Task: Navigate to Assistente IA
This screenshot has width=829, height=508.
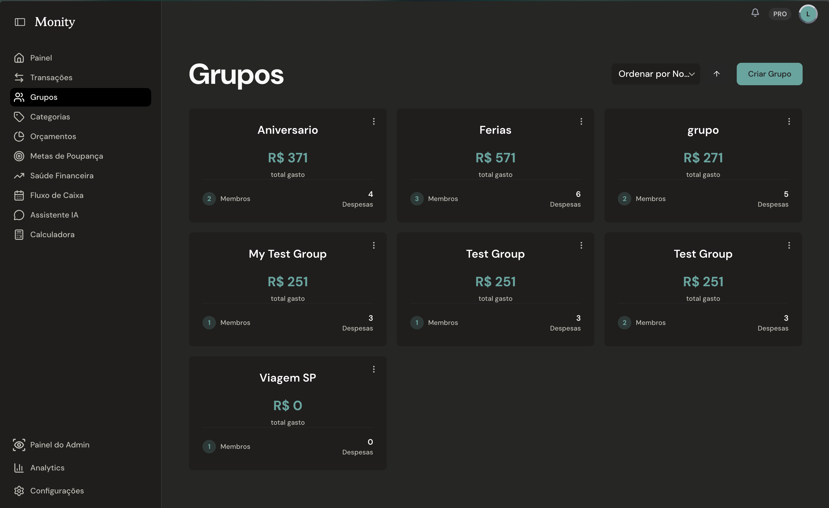Action: 54,215
